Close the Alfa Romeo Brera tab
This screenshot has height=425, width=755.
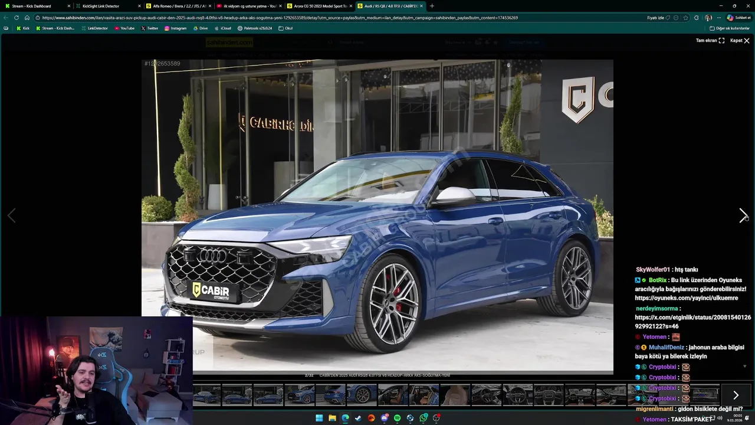pos(211,6)
